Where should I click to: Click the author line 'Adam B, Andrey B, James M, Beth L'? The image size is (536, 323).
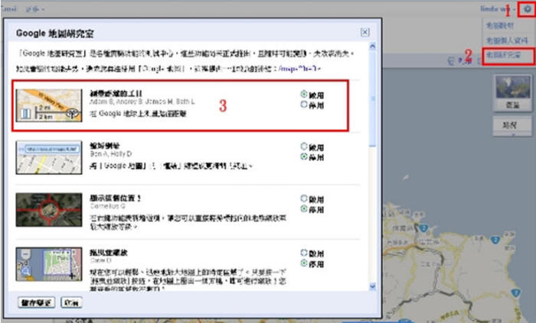[142, 102]
